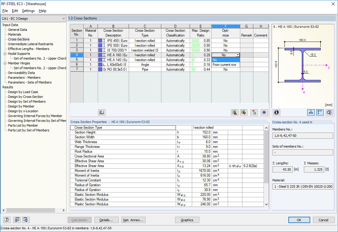Viewport: 338px width, 232px height.
Task: Click the eye view mode icon
Action: (x=264, y=112)
